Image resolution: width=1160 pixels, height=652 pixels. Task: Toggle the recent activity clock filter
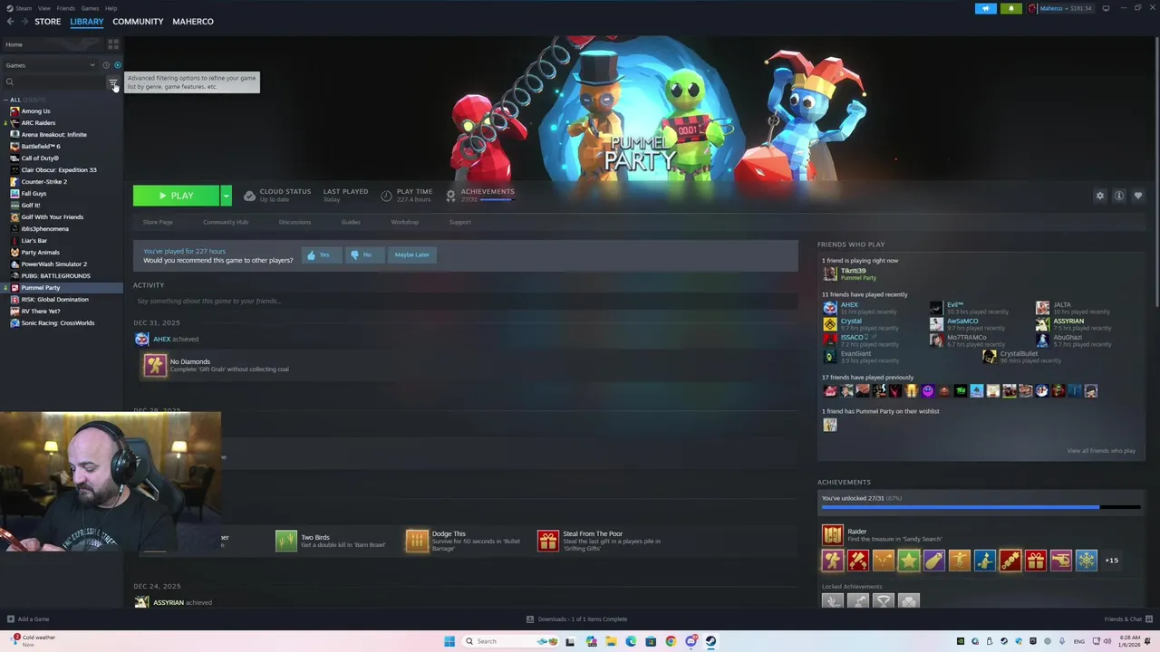[x=106, y=65]
